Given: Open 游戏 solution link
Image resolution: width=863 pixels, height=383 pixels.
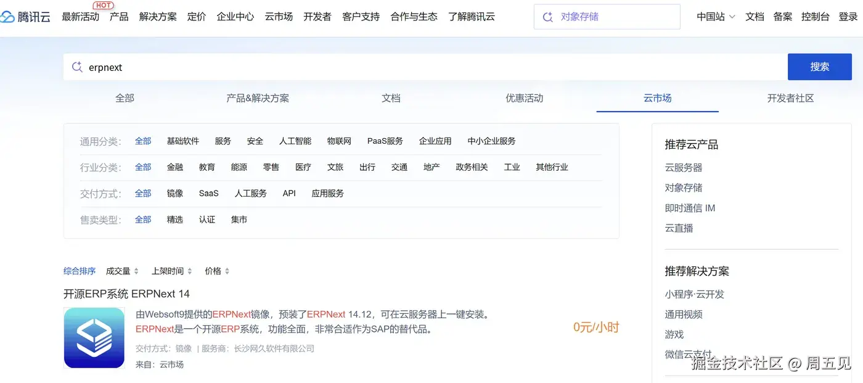Looking at the screenshot, I should 674,334.
